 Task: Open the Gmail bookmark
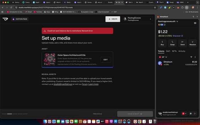[x=28, y=12]
